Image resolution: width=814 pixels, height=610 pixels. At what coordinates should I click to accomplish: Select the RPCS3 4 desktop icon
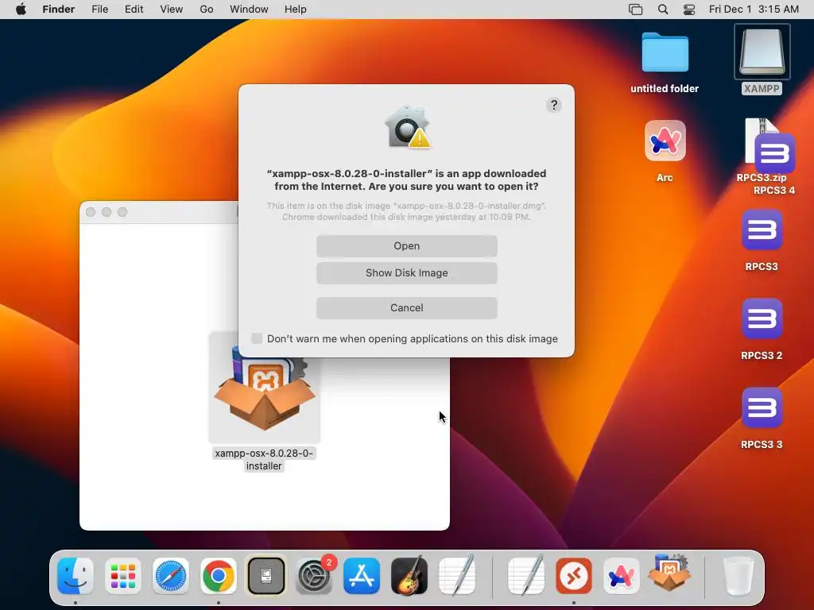(774, 153)
